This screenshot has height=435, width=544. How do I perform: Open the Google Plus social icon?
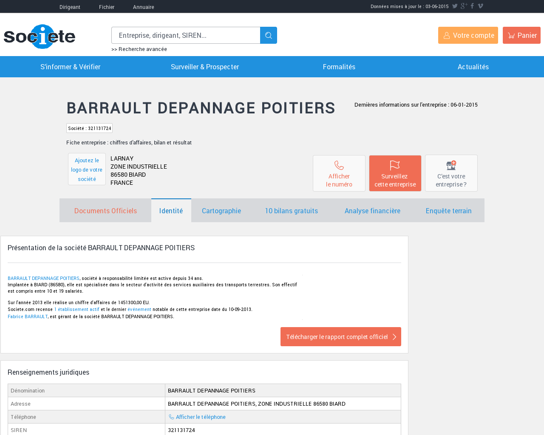(464, 6)
